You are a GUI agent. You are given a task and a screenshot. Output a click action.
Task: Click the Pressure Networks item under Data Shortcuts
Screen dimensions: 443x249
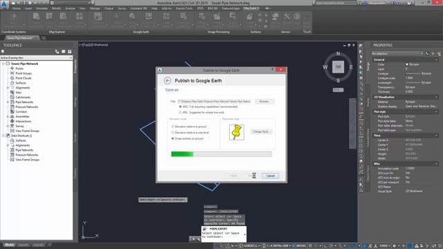tap(27, 155)
